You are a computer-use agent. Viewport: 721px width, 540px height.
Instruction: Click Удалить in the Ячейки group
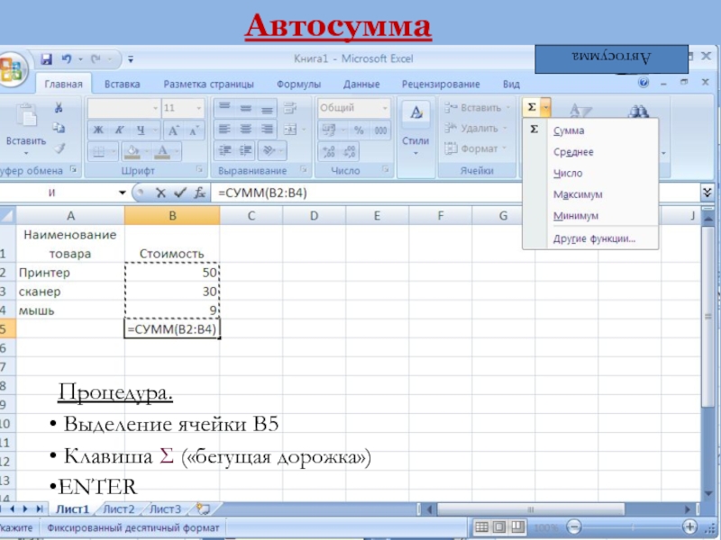[475, 128]
